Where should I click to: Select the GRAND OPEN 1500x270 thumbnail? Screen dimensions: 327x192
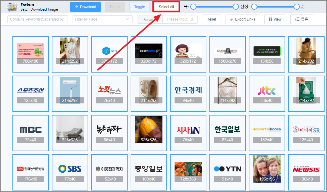pos(228,54)
